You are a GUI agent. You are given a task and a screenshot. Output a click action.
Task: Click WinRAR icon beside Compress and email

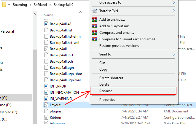coord(95,33)
